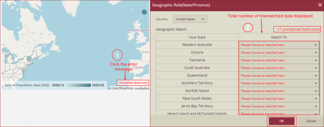
Task: Select match dropdown for New South Wales
Action: (279, 99)
